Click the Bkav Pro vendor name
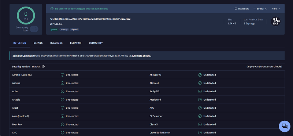 (x=17, y=124)
